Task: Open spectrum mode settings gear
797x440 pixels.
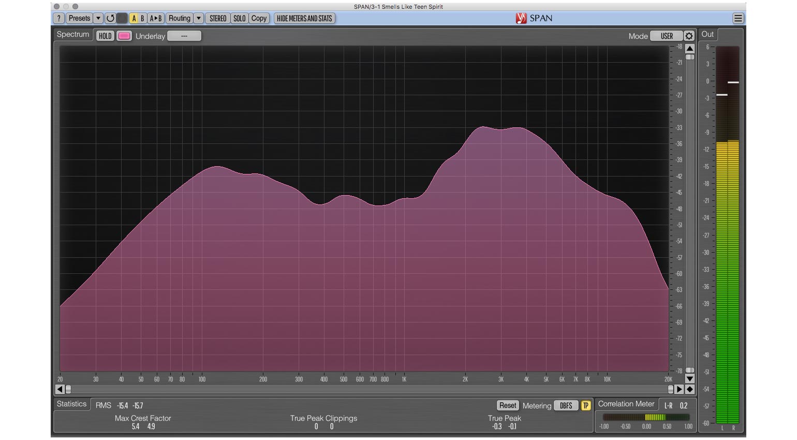Action: (689, 36)
